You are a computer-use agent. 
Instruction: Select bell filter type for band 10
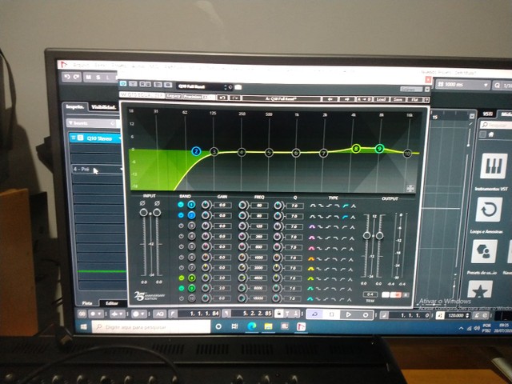[x=310, y=298]
